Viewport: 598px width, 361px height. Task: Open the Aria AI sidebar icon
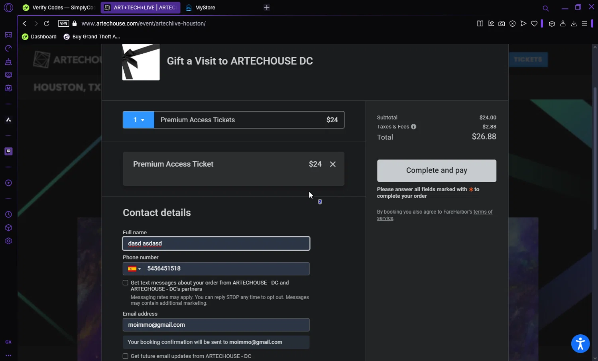[x=8, y=120]
